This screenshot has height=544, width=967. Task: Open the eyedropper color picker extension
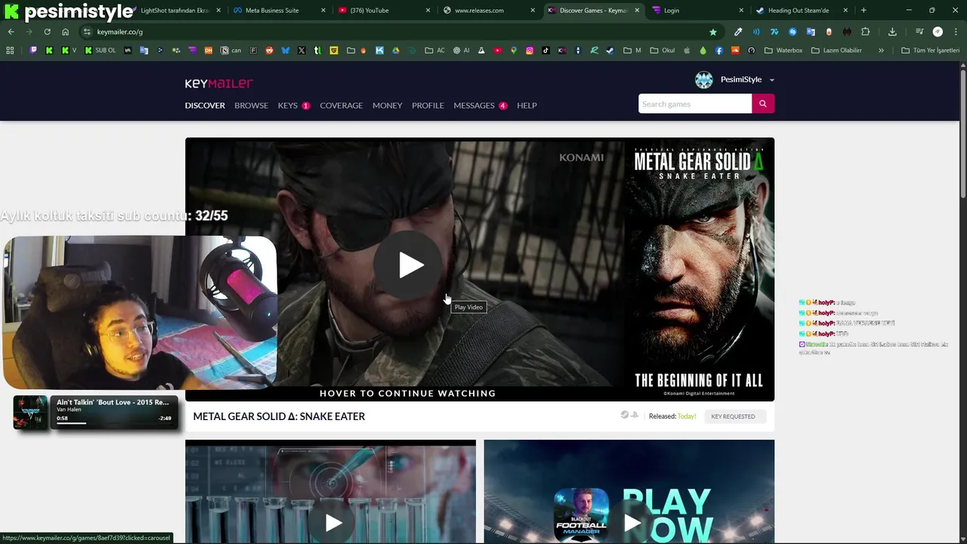click(738, 32)
